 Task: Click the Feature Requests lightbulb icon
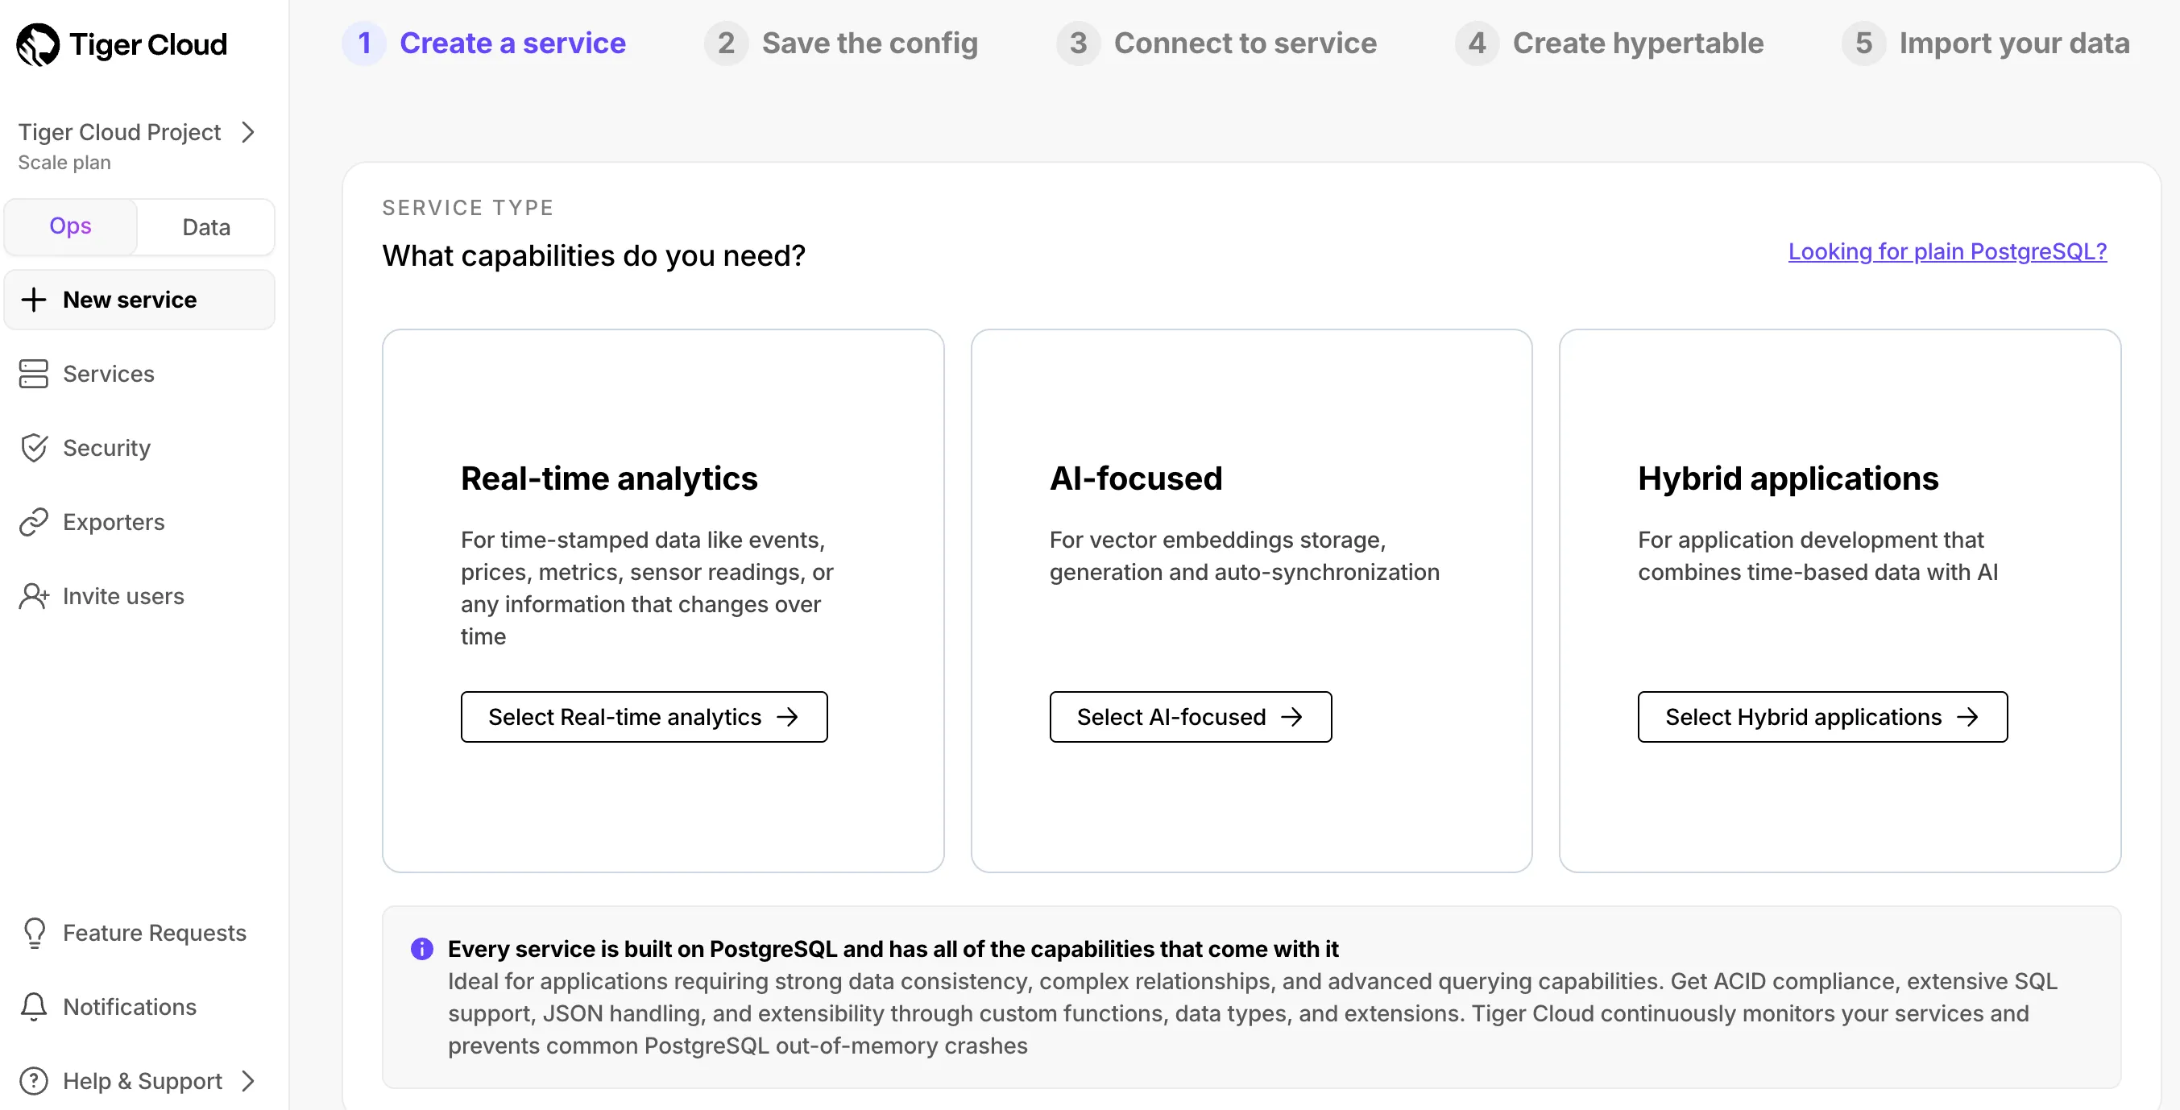[x=34, y=932]
